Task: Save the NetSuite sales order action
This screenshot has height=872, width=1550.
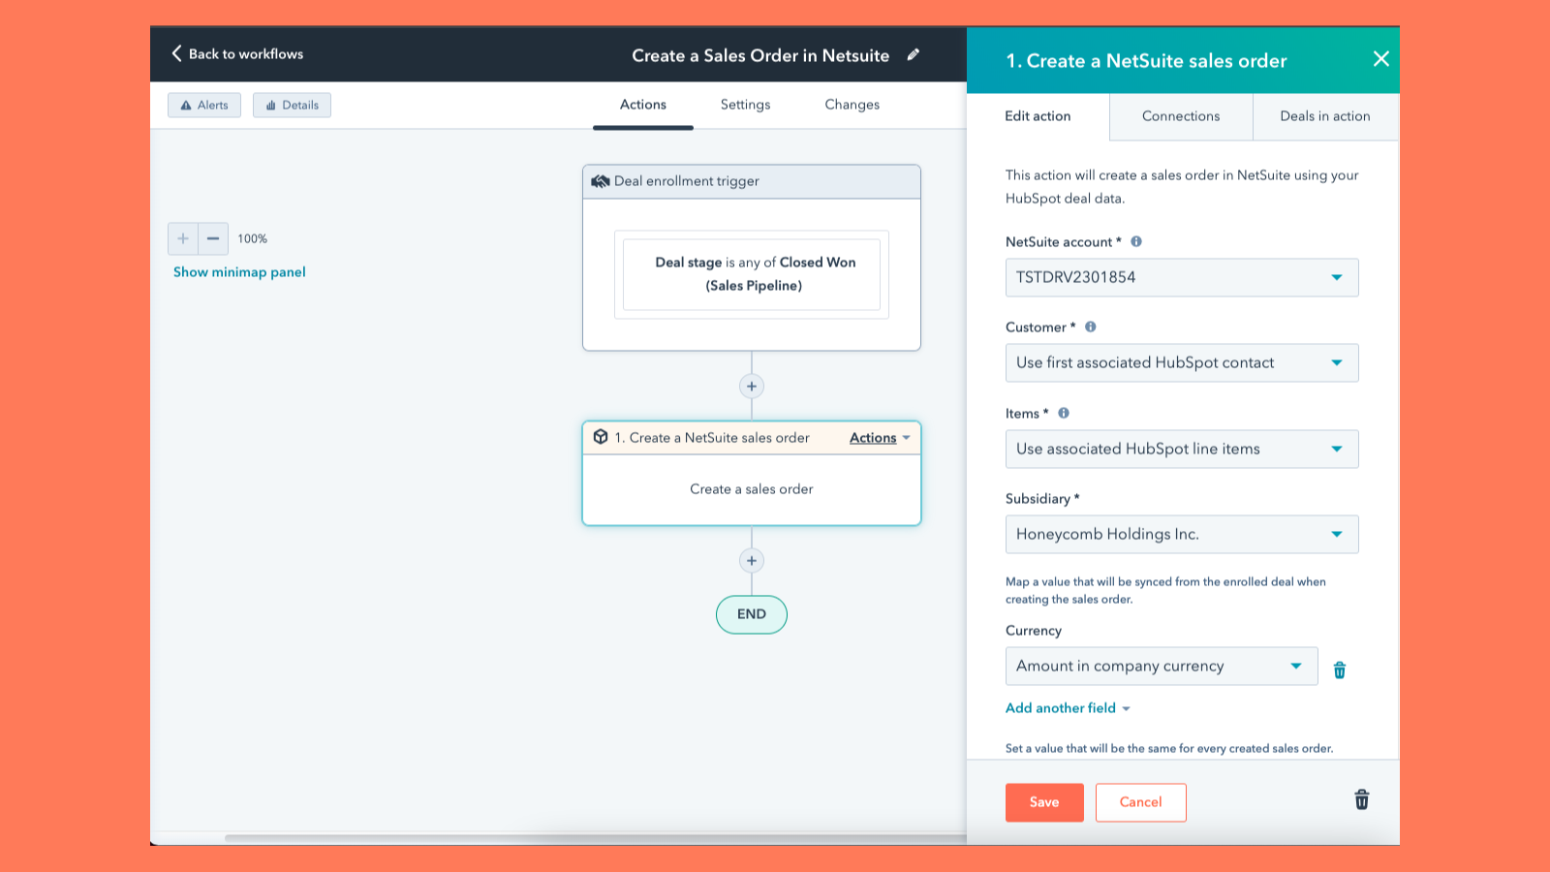Action: coord(1043,802)
